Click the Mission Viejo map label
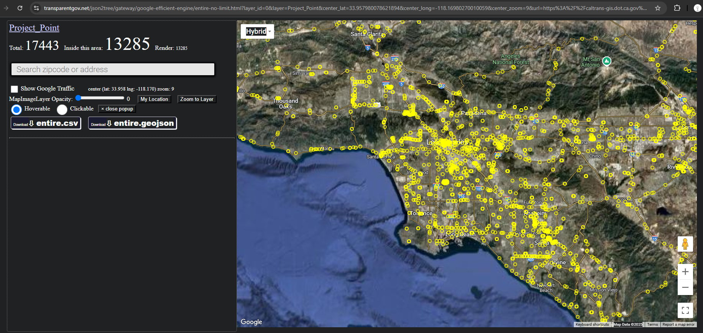Image resolution: width=703 pixels, height=333 pixels. tap(603, 290)
